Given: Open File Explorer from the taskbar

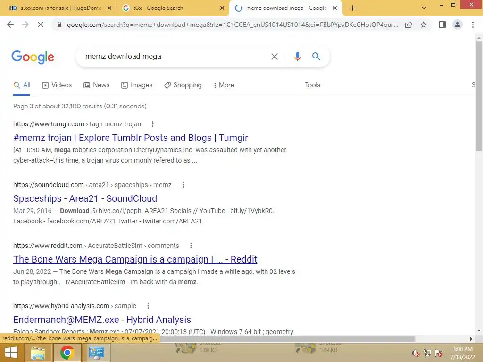Looking at the screenshot, I should tap(38, 353).
